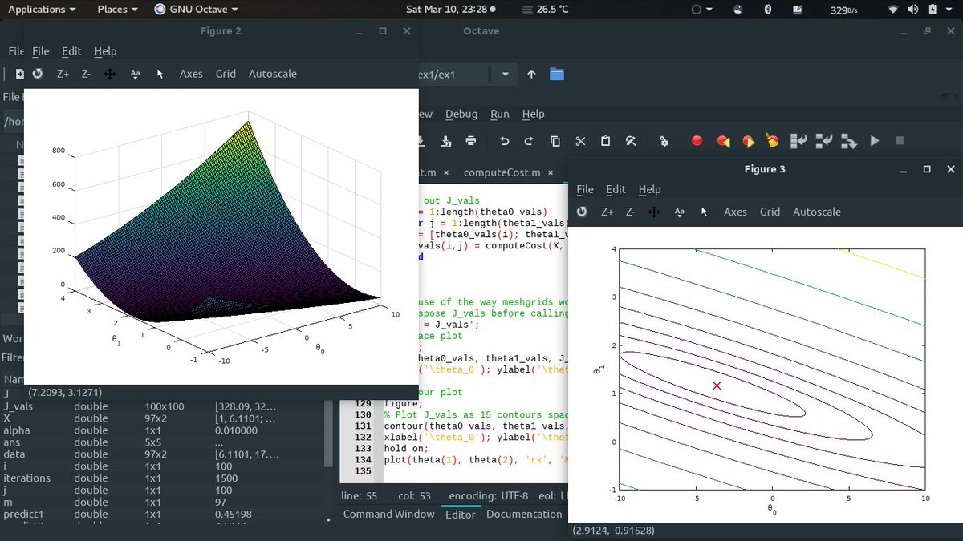Open the Places menu in top bar
This screenshot has height=541, width=963.
coord(117,9)
